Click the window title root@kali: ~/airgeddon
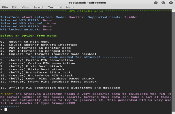Image resolution: width=175 pixels, height=114 pixels. coord(87,3)
